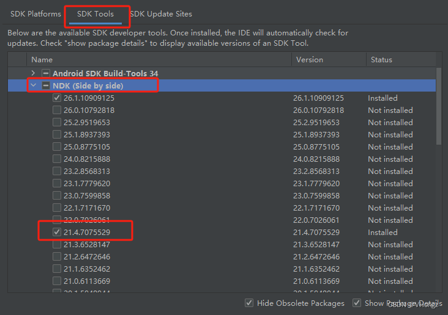448x315 pixels.
Task: Select the 22.1.7171670 name label
Action: pyautogui.click(x=87, y=208)
